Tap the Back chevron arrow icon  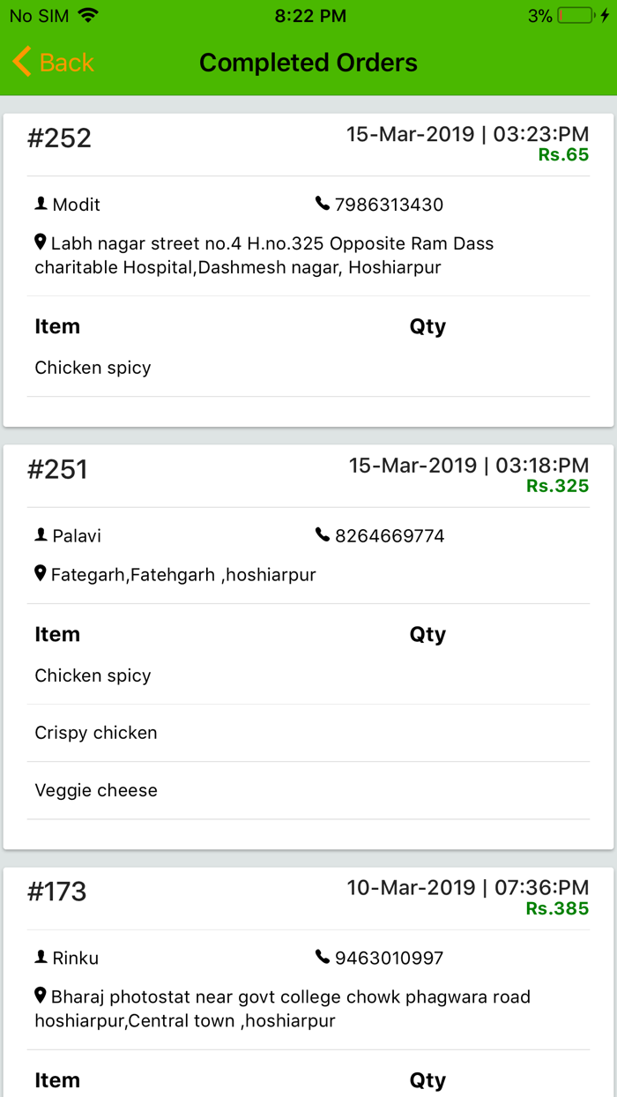22,62
